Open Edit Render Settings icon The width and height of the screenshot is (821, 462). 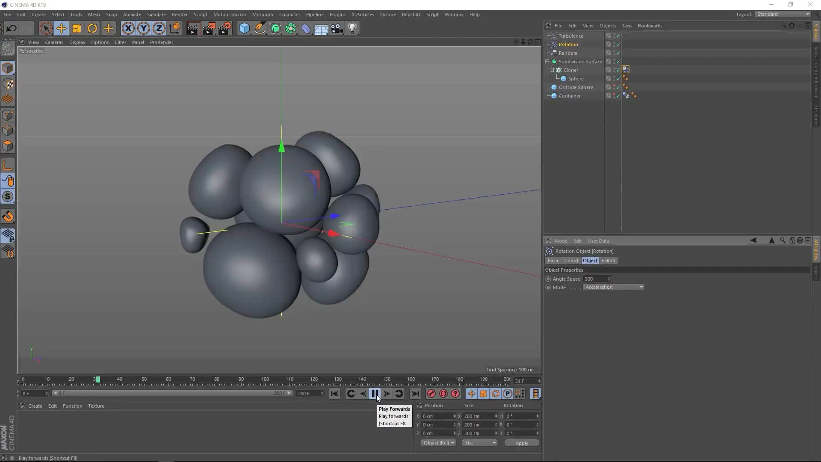225,29
